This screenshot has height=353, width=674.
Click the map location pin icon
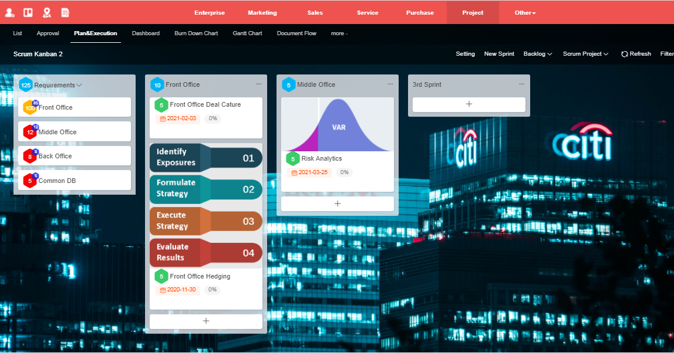(x=46, y=12)
